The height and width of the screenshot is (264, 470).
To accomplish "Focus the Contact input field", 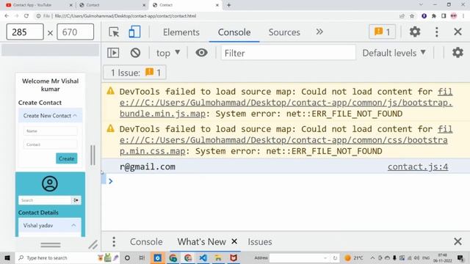I will [x=51, y=144].
